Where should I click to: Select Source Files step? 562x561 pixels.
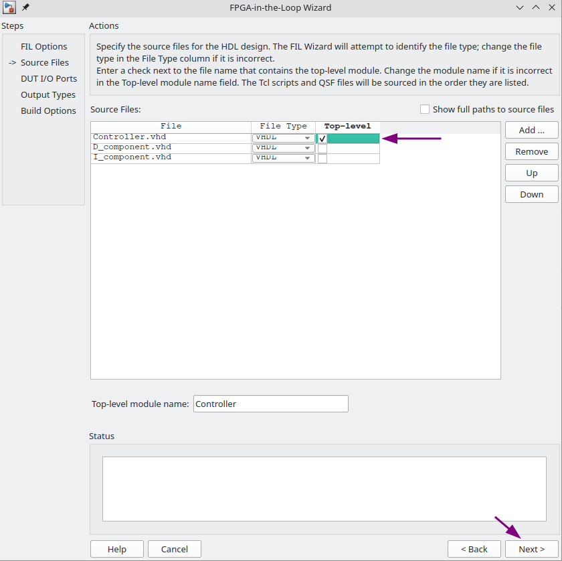click(44, 63)
